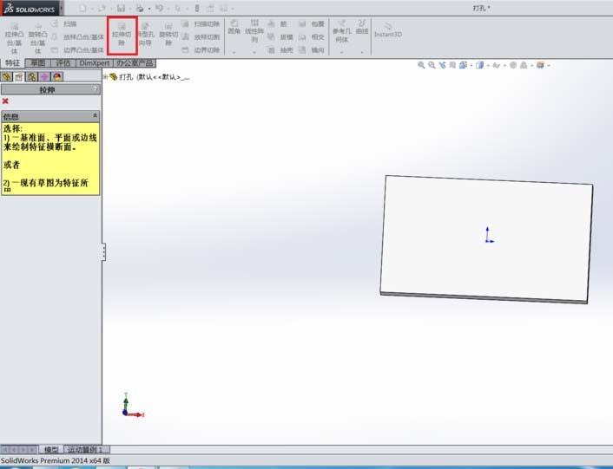Choose the 边界凸台/基体 boundary boss tool
Image resolution: width=613 pixels, height=469 pixels.
(x=77, y=50)
